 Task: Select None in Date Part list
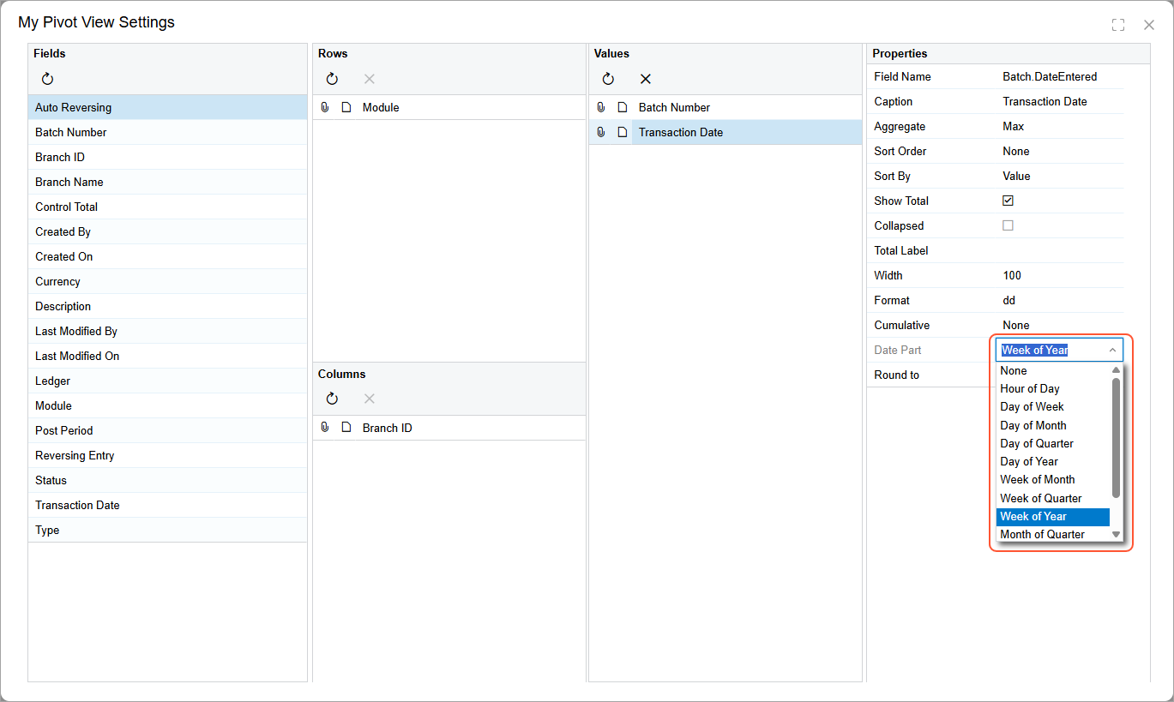(x=1053, y=370)
